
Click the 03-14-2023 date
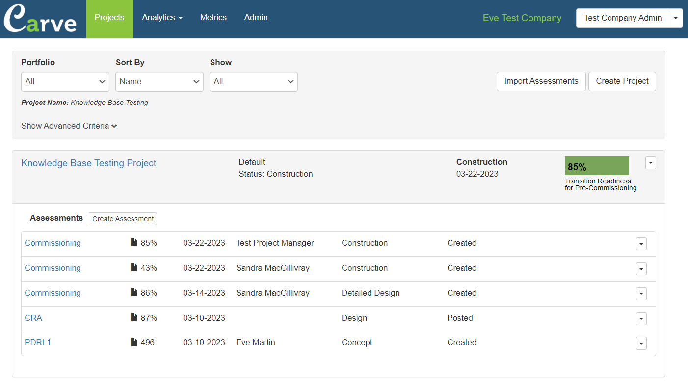tap(204, 293)
